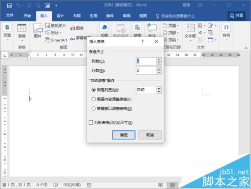Click the Number of columns (列数) field

tap(146, 61)
